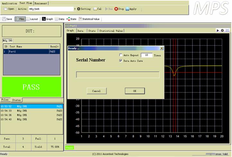The width and height of the screenshot is (232, 157).
Task: Click the Ready status bar text
Action: [4, 154]
